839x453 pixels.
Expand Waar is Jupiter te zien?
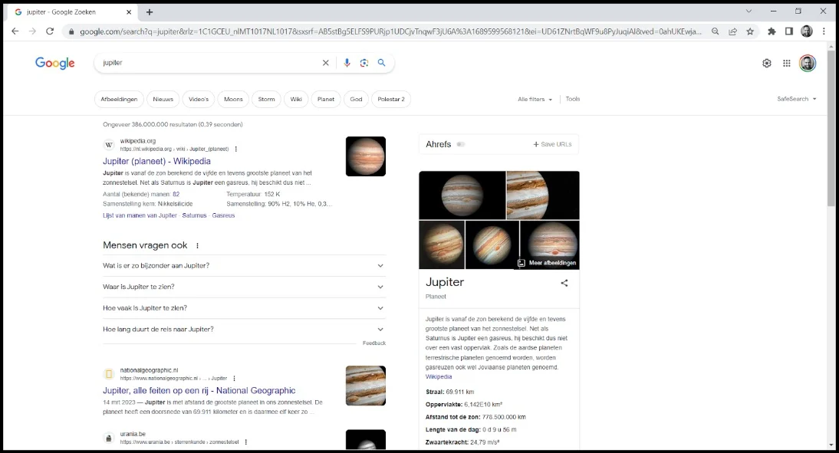[244, 287]
